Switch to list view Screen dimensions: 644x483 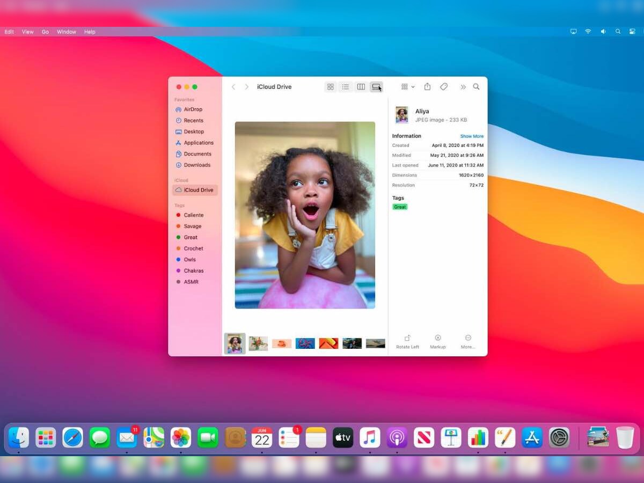pyautogui.click(x=346, y=87)
